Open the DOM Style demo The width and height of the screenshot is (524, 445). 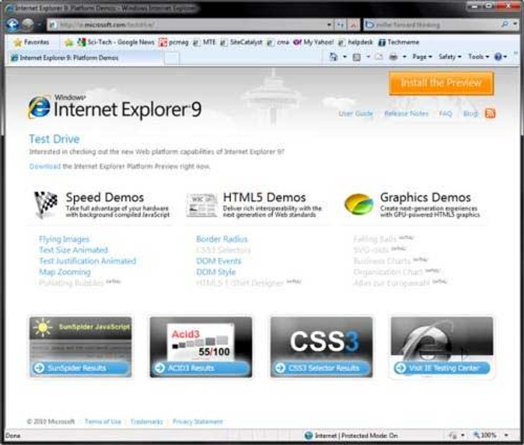coord(216,272)
